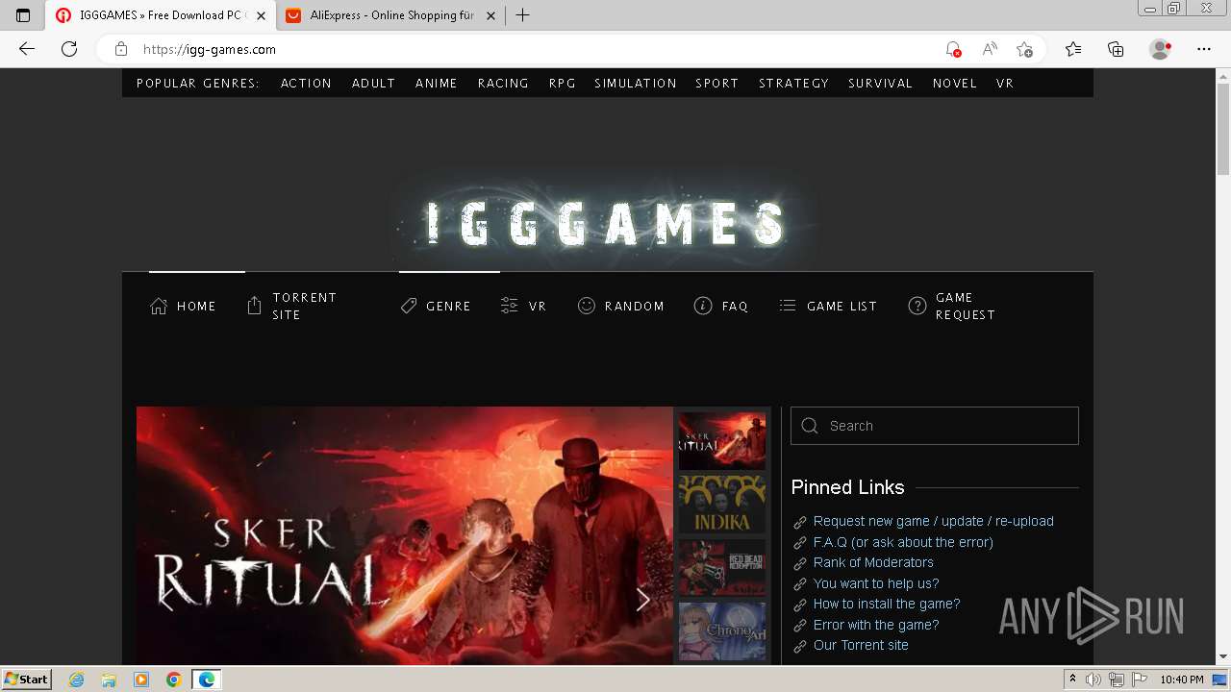Launch Chrome from taskbar

173,680
